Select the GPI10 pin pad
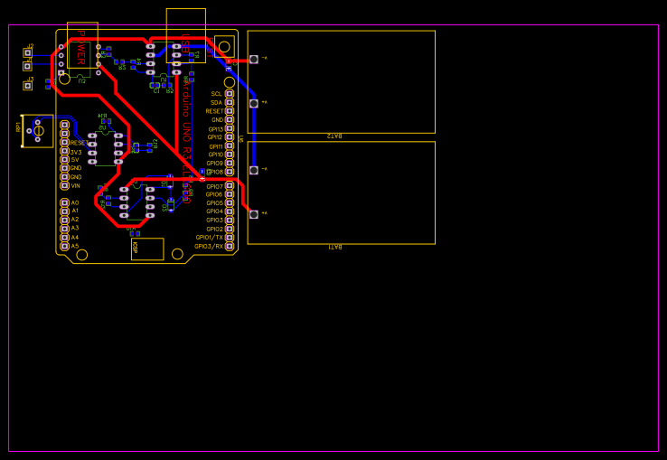The width and height of the screenshot is (667, 460). coord(230,155)
